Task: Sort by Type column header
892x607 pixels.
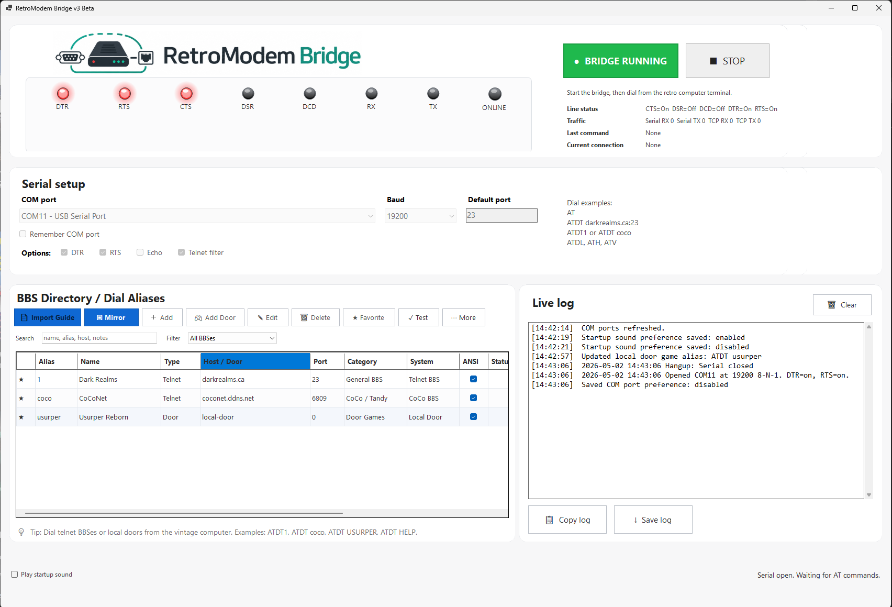Action: click(181, 361)
